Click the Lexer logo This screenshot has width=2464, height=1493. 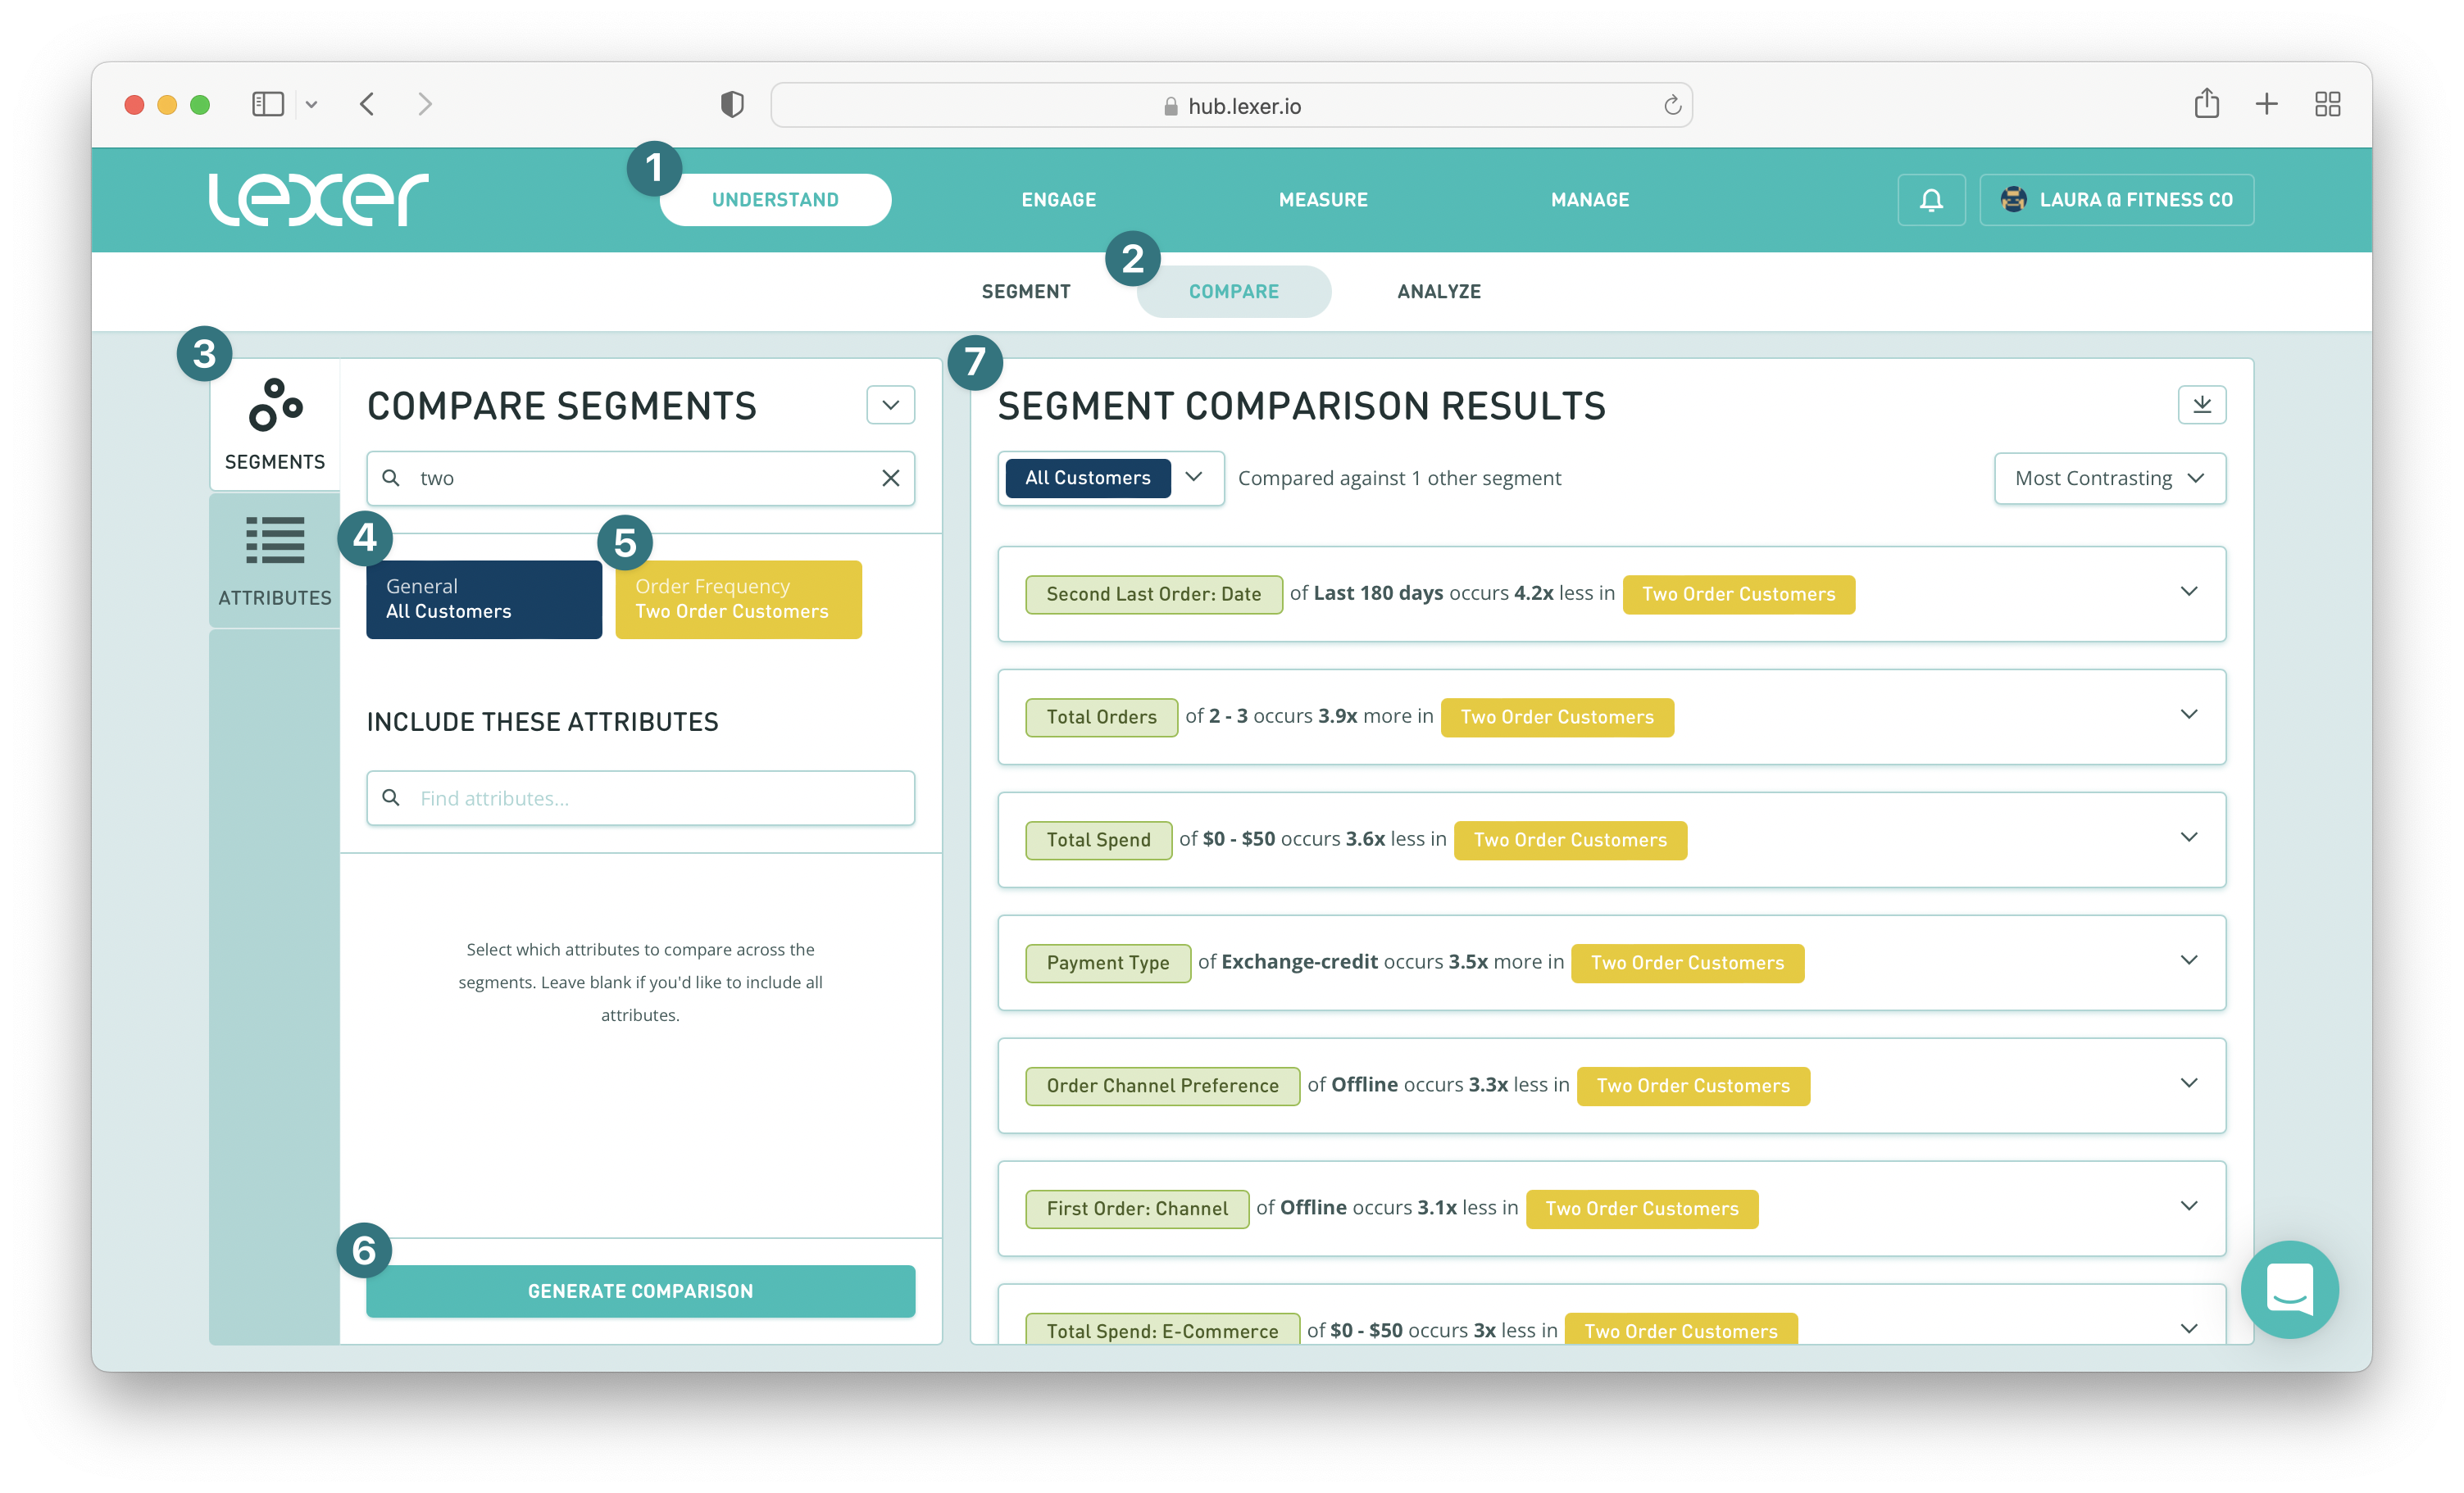pos(318,199)
